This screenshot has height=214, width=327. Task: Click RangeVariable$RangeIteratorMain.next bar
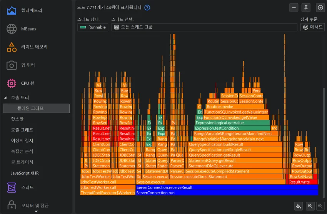(x=235, y=139)
